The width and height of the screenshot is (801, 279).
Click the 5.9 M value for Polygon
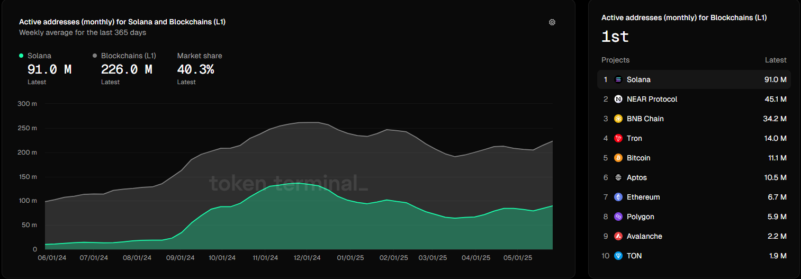777,217
